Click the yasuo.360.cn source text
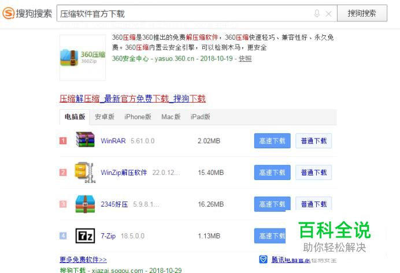Image resolution: width=400 pixels, height=273 pixels. point(175,58)
